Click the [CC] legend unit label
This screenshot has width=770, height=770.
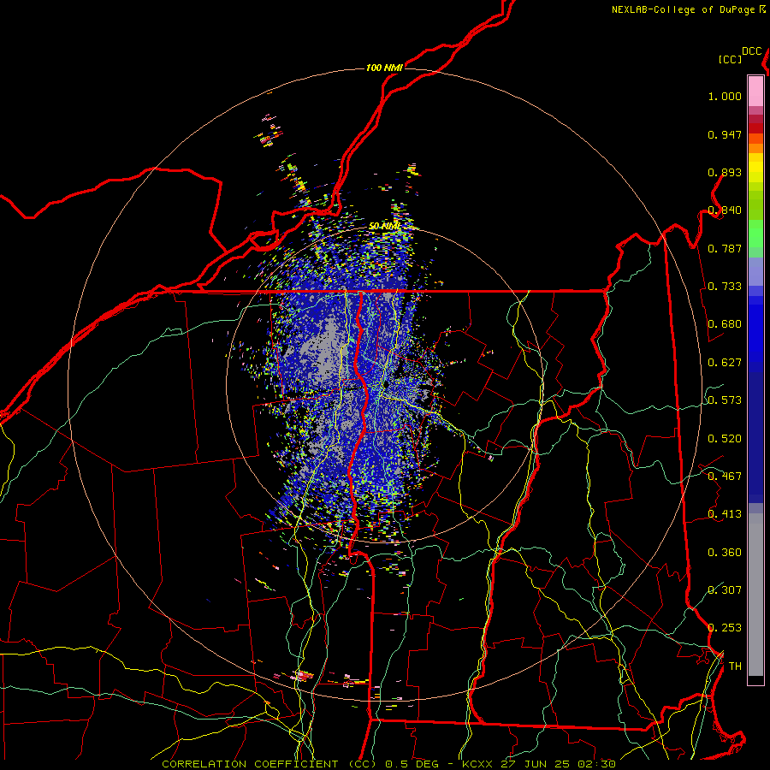[x=730, y=59]
